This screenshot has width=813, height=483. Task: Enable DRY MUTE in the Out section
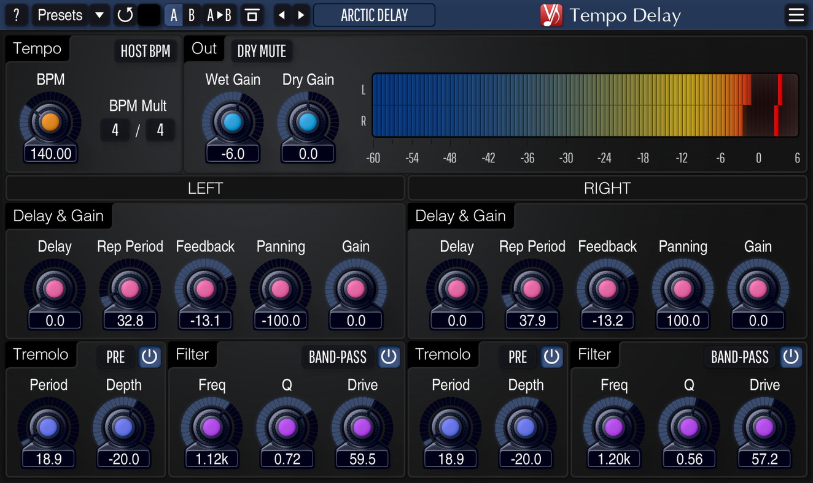tap(262, 51)
